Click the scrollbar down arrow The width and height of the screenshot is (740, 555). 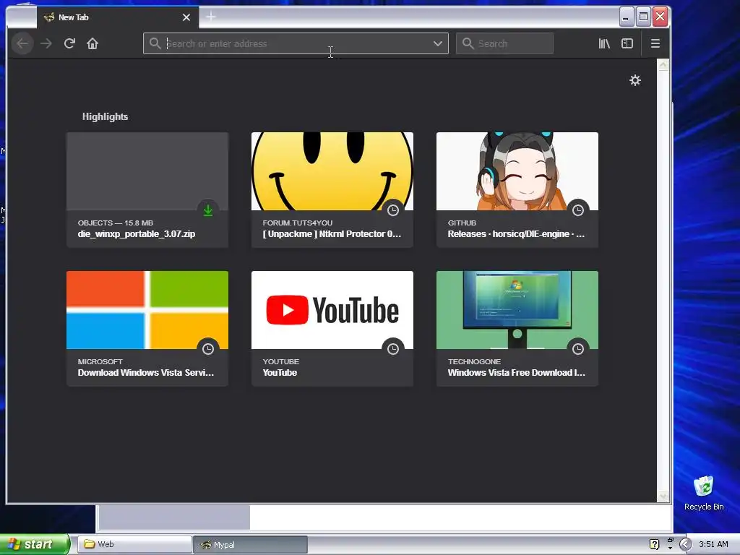click(x=663, y=496)
